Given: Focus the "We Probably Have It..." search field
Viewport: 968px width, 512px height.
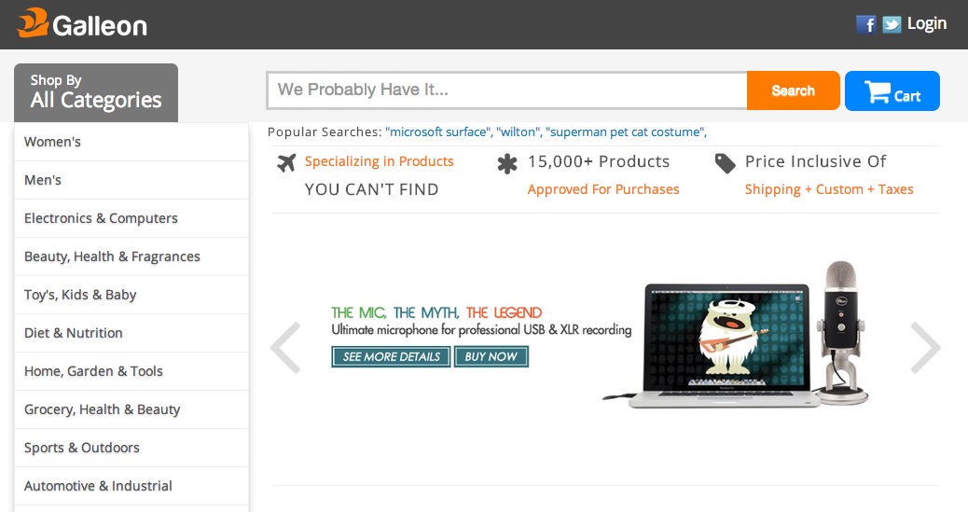Looking at the screenshot, I should coord(506,90).
